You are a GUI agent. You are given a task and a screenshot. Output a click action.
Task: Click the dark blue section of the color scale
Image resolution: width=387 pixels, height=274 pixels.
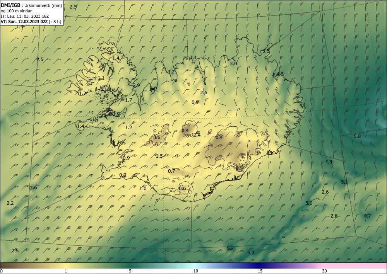click(x=259, y=265)
